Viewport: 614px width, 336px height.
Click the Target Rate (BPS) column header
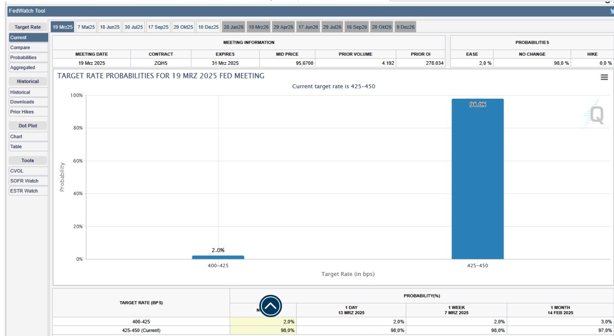pyautogui.click(x=141, y=303)
